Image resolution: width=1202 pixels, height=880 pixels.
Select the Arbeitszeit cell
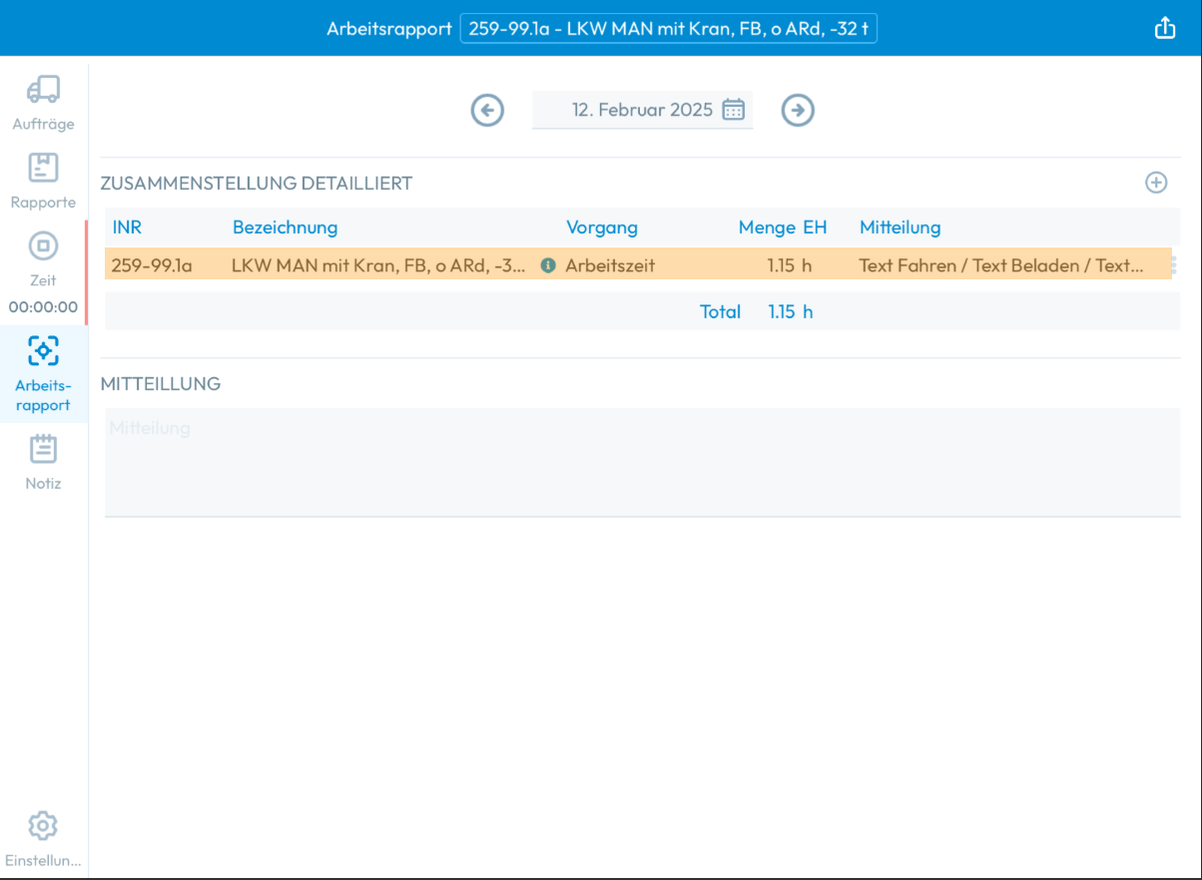coord(610,265)
